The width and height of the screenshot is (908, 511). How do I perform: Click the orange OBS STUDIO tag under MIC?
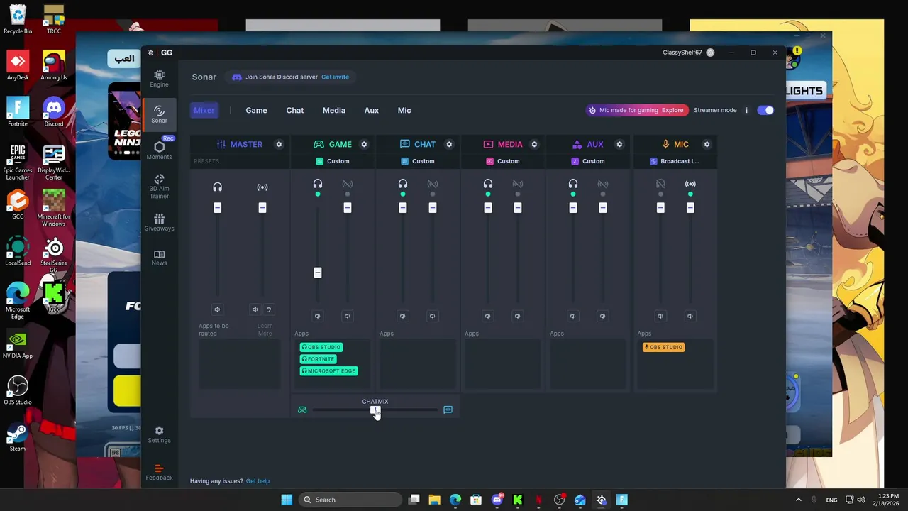tap(664, 347)
